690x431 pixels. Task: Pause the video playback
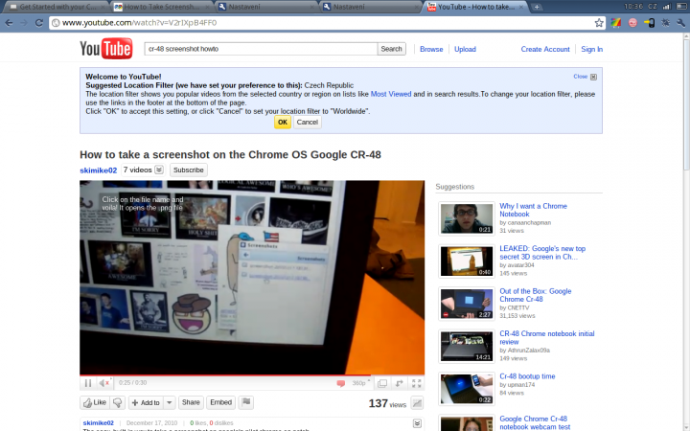88,383
